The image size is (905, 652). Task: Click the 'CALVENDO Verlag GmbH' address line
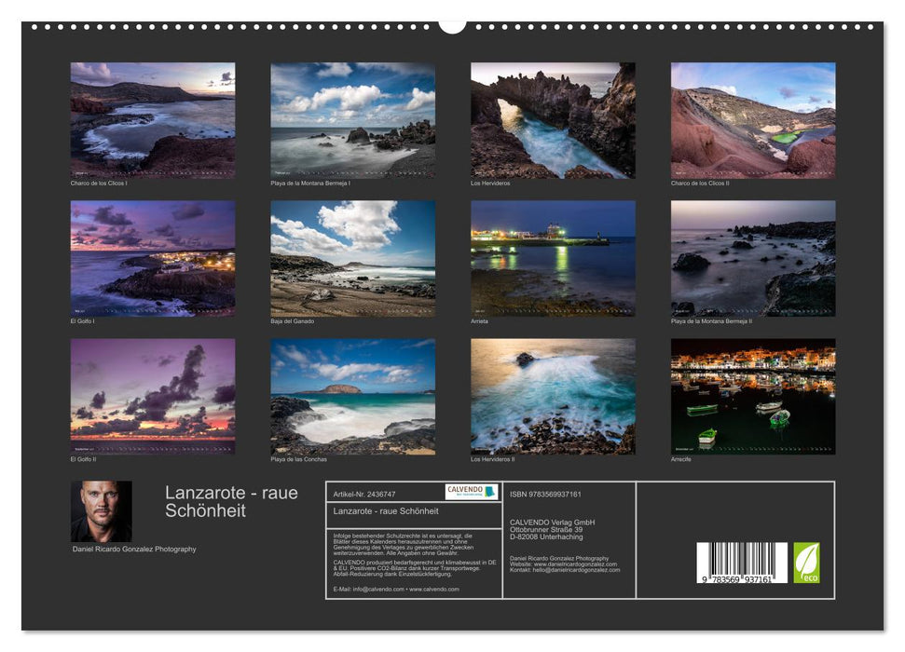click(553, 523)
